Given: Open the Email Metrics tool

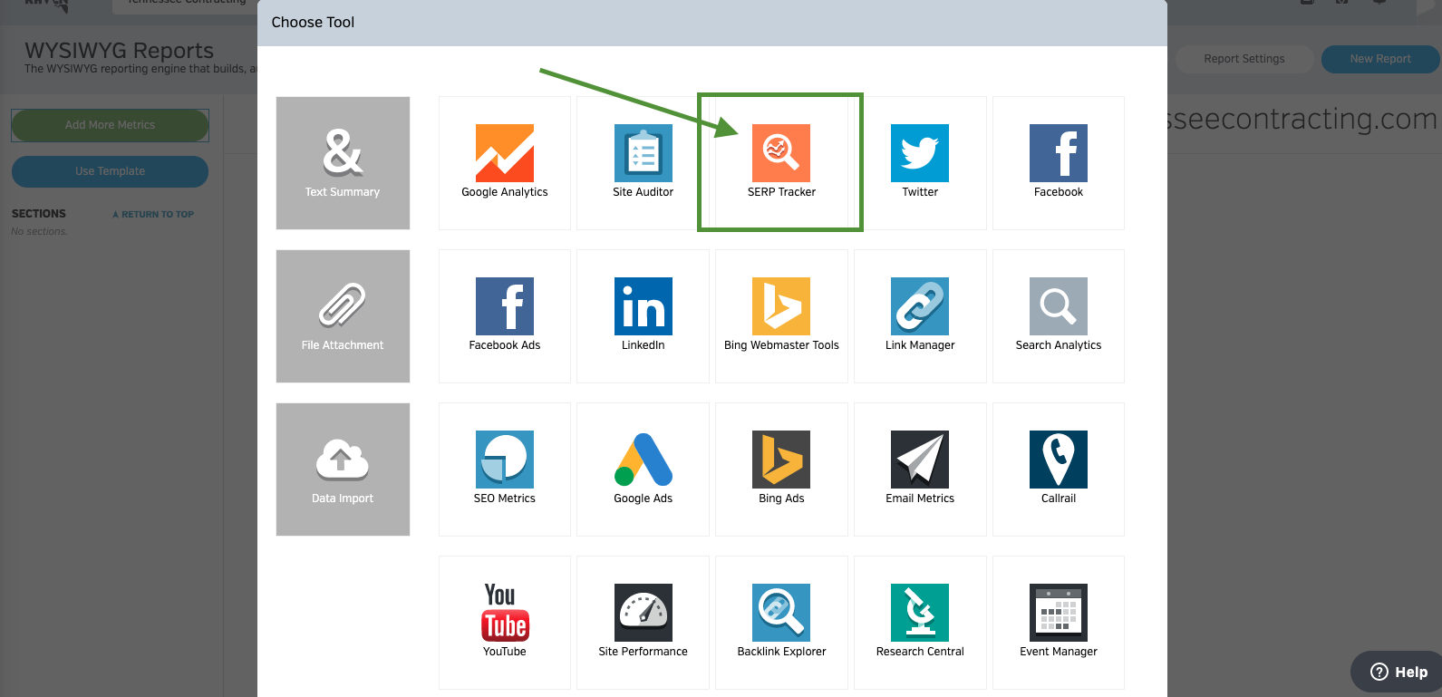Looking at the screenshot, I should coord(920,470).
